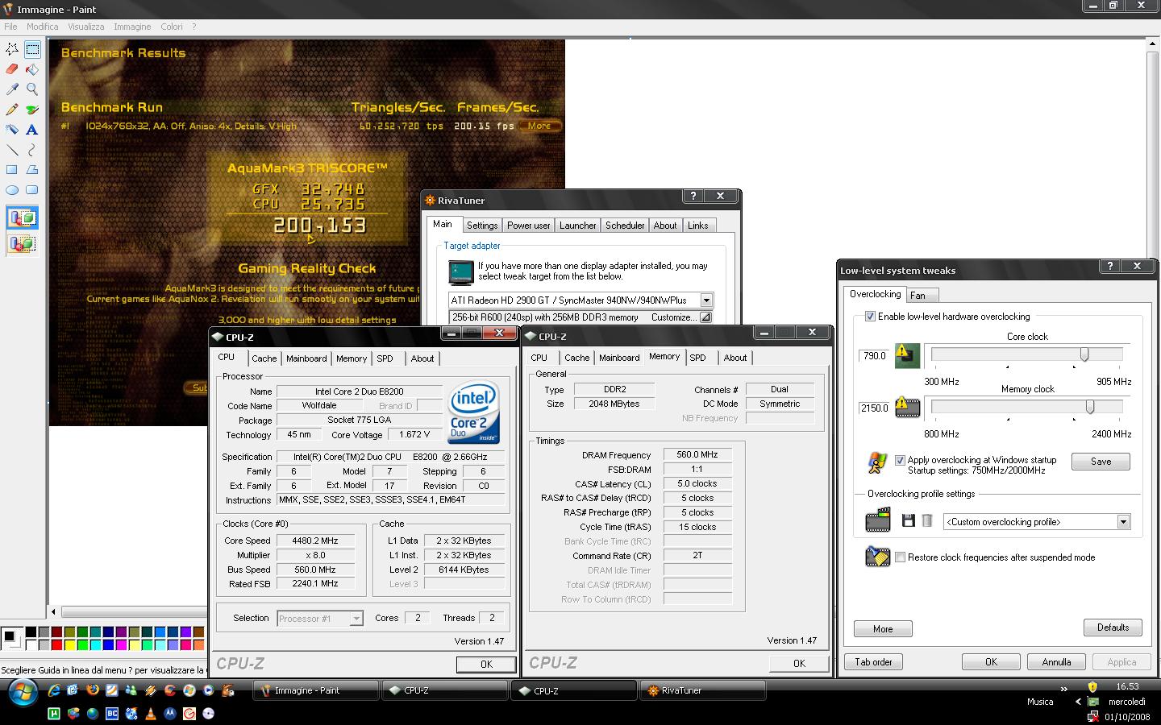
Task: Select the Rounded rectangle tool
Action: point(32,190)
